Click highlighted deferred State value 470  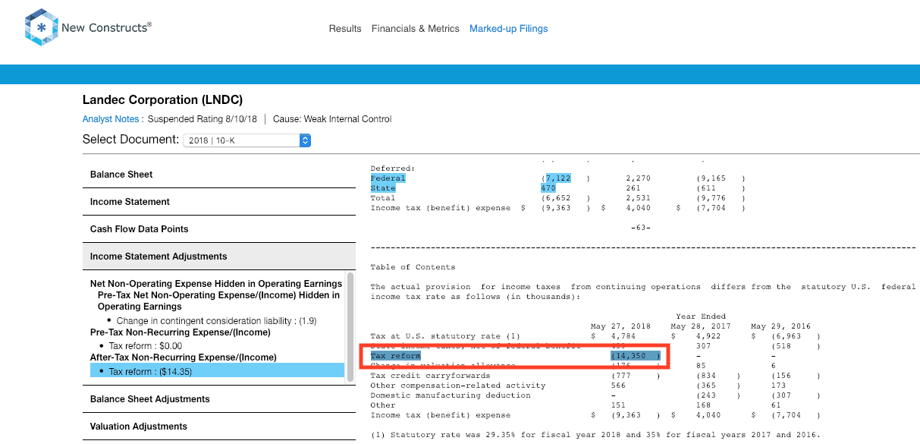coord(548,188)
